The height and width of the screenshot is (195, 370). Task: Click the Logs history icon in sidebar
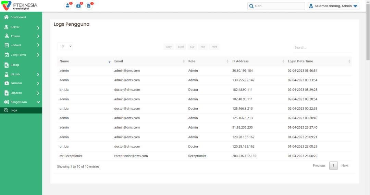pos(6,110)
